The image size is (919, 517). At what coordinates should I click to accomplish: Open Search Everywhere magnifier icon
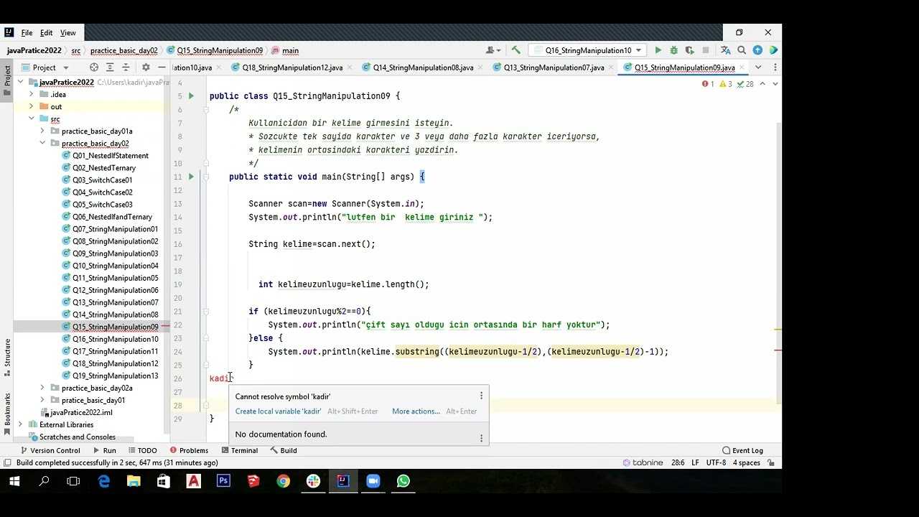(742, 50)
